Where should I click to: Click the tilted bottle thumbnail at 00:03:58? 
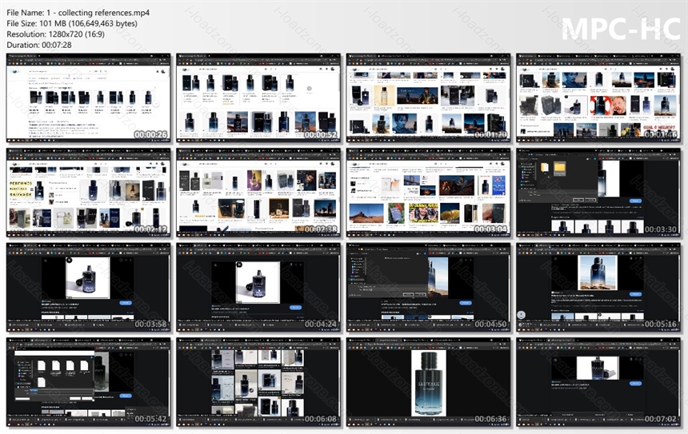[x=88, y=288]
